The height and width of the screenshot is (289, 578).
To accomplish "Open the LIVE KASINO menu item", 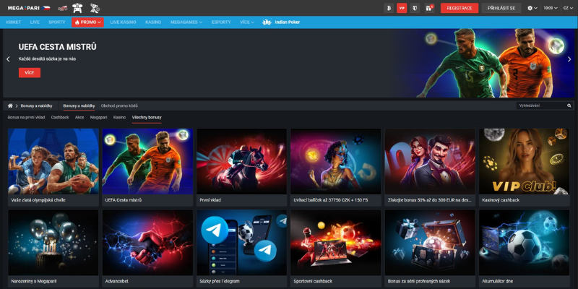I will pos(123,22).
